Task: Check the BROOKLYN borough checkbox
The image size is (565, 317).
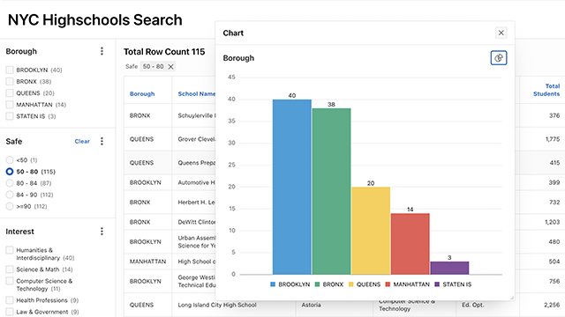Action: pyautogui.click(x=10, y=70)
